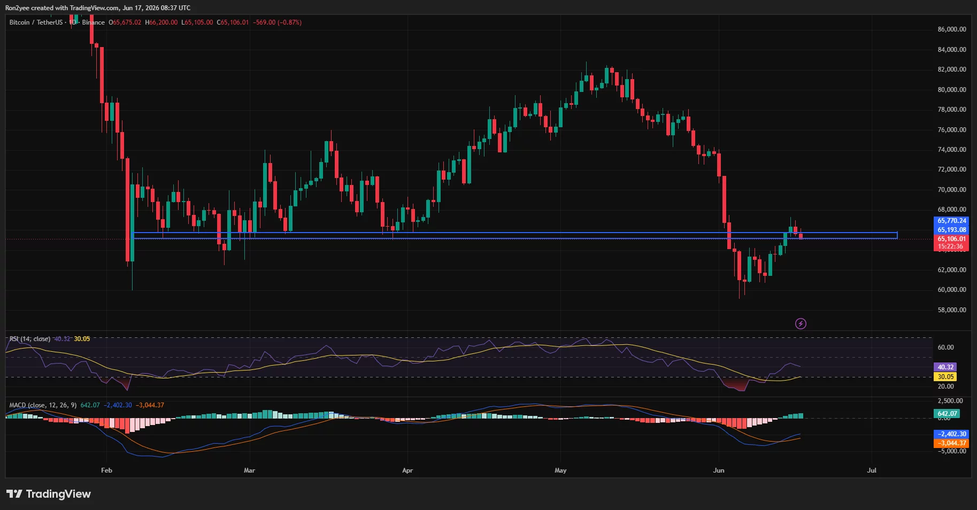The width and height of the screenshot is (977, 510).
Task: Click the MACD −5,000.00 axis label
Action: 952,451
